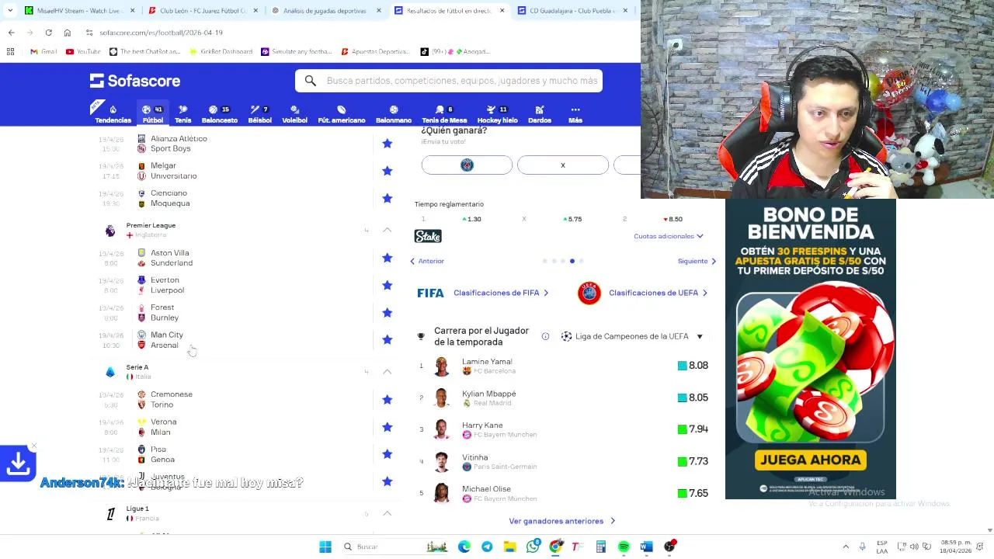Open the Tendencias sport section
Viewport: 994px width, 559px height.
coord(113,113)
